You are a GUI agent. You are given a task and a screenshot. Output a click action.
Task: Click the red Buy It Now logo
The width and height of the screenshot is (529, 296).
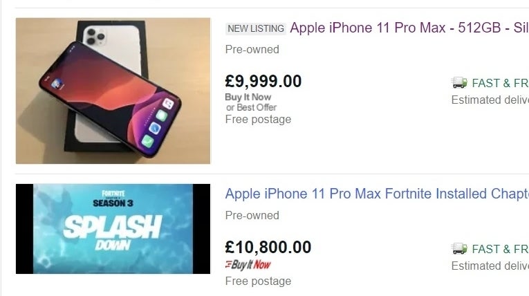click(248, 265)
